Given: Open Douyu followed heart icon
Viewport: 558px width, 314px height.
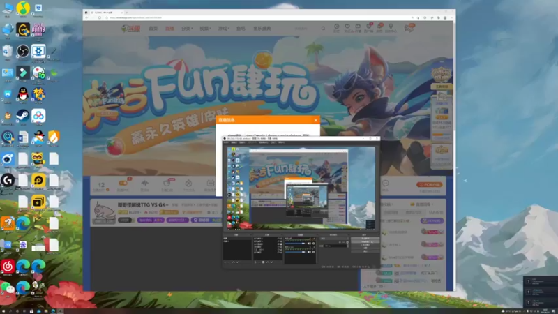Looking at the screenshot, I should [347, 27].
